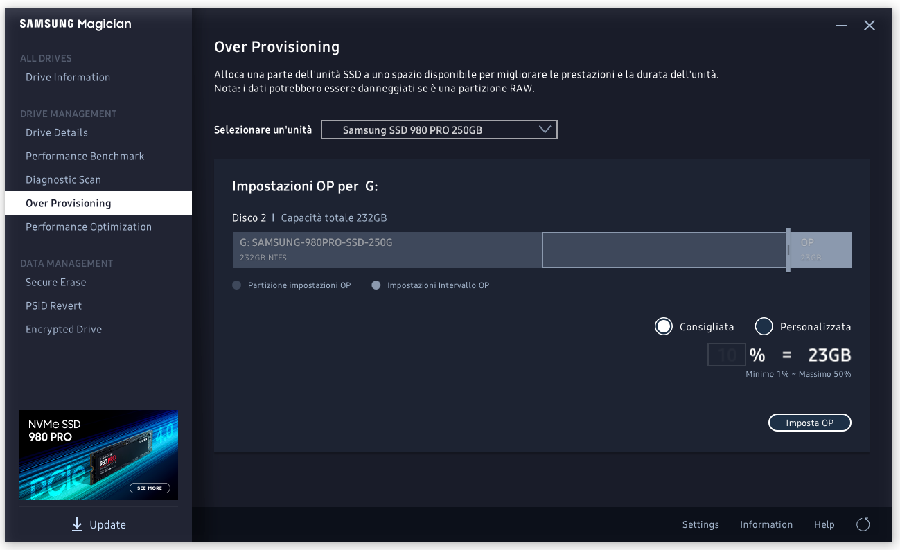Click the Samsung Magician logo

(x=76, y=24)
